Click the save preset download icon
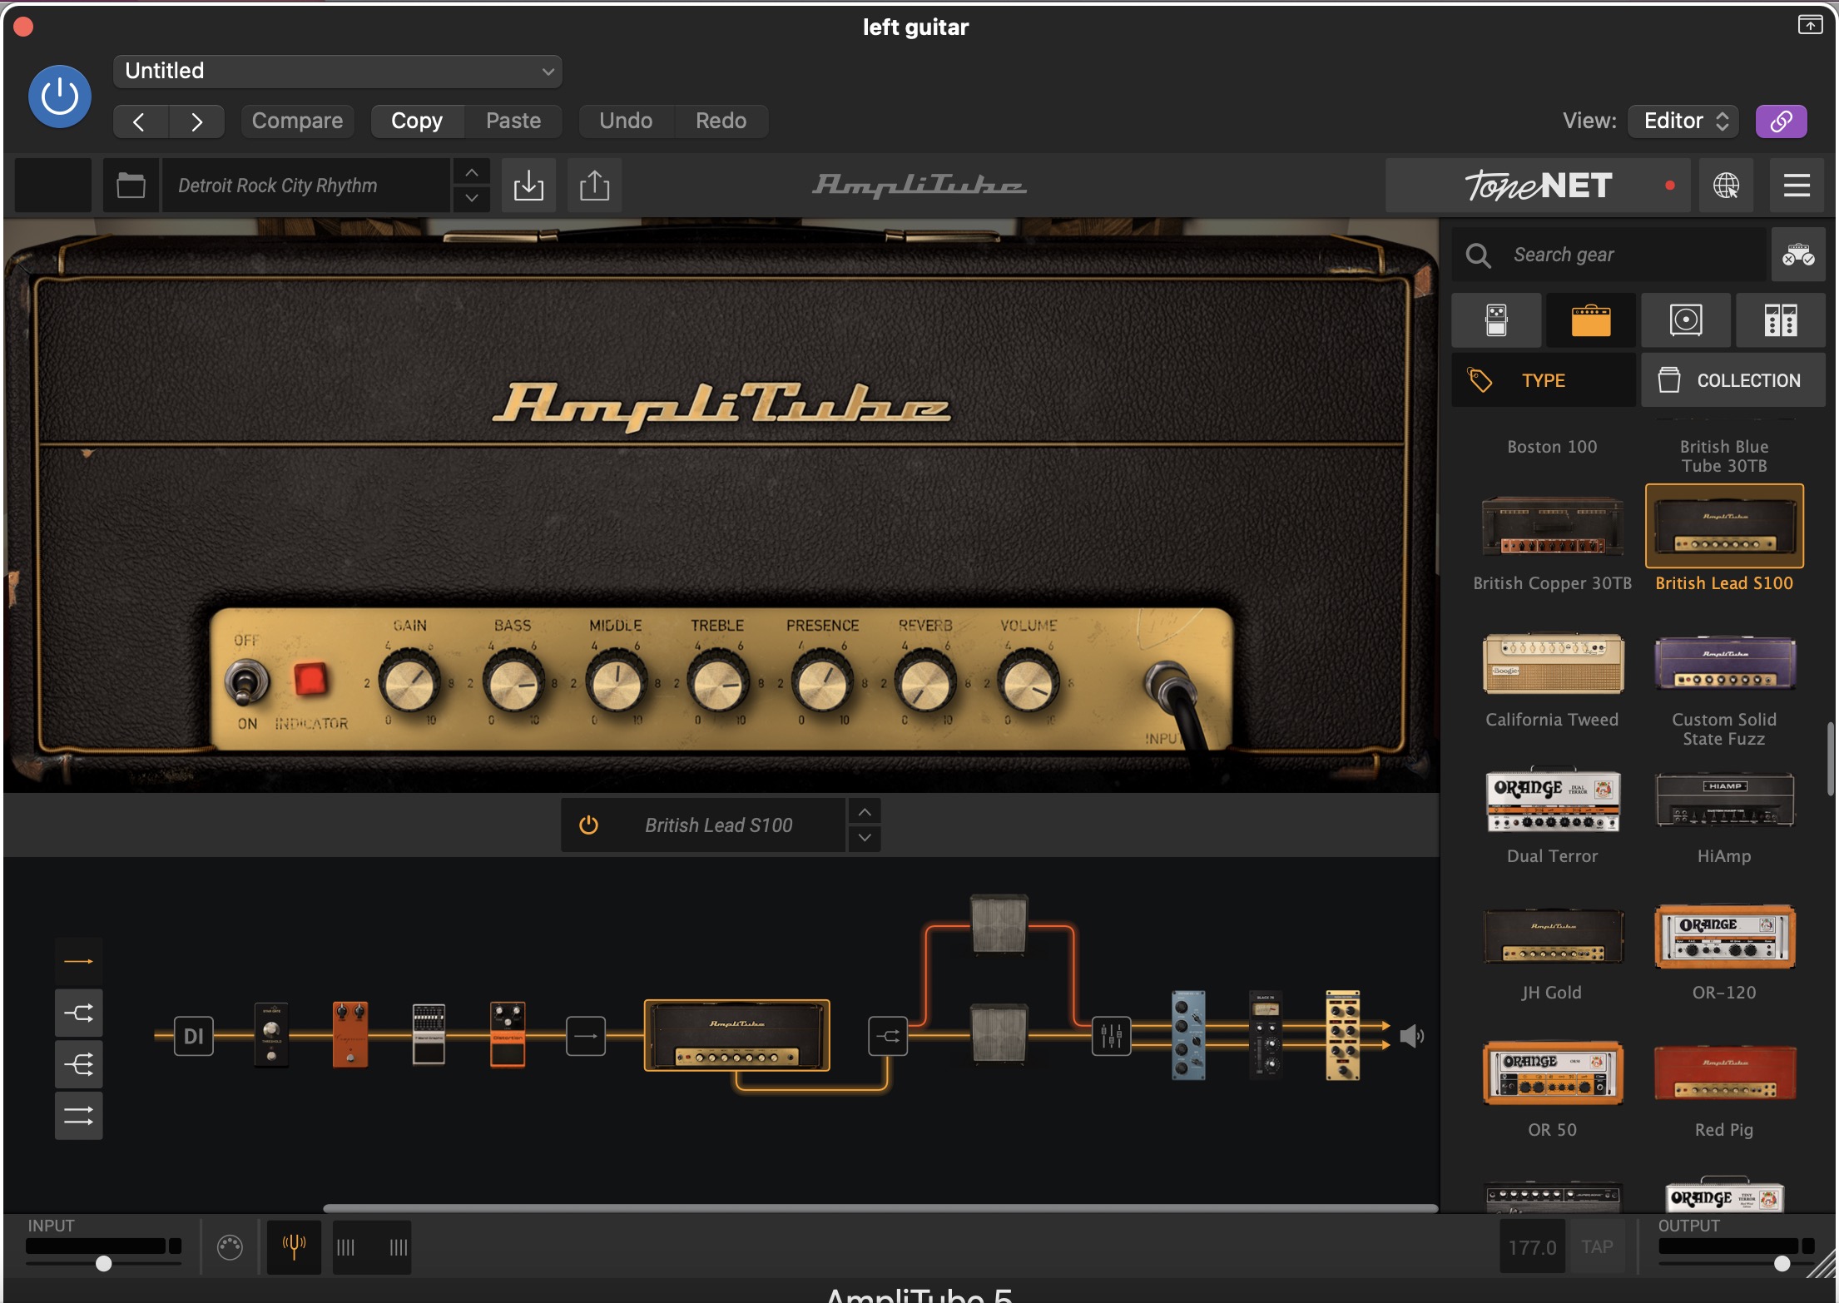This screenshot has height=1303, width=1839. (x=528, y=185)
